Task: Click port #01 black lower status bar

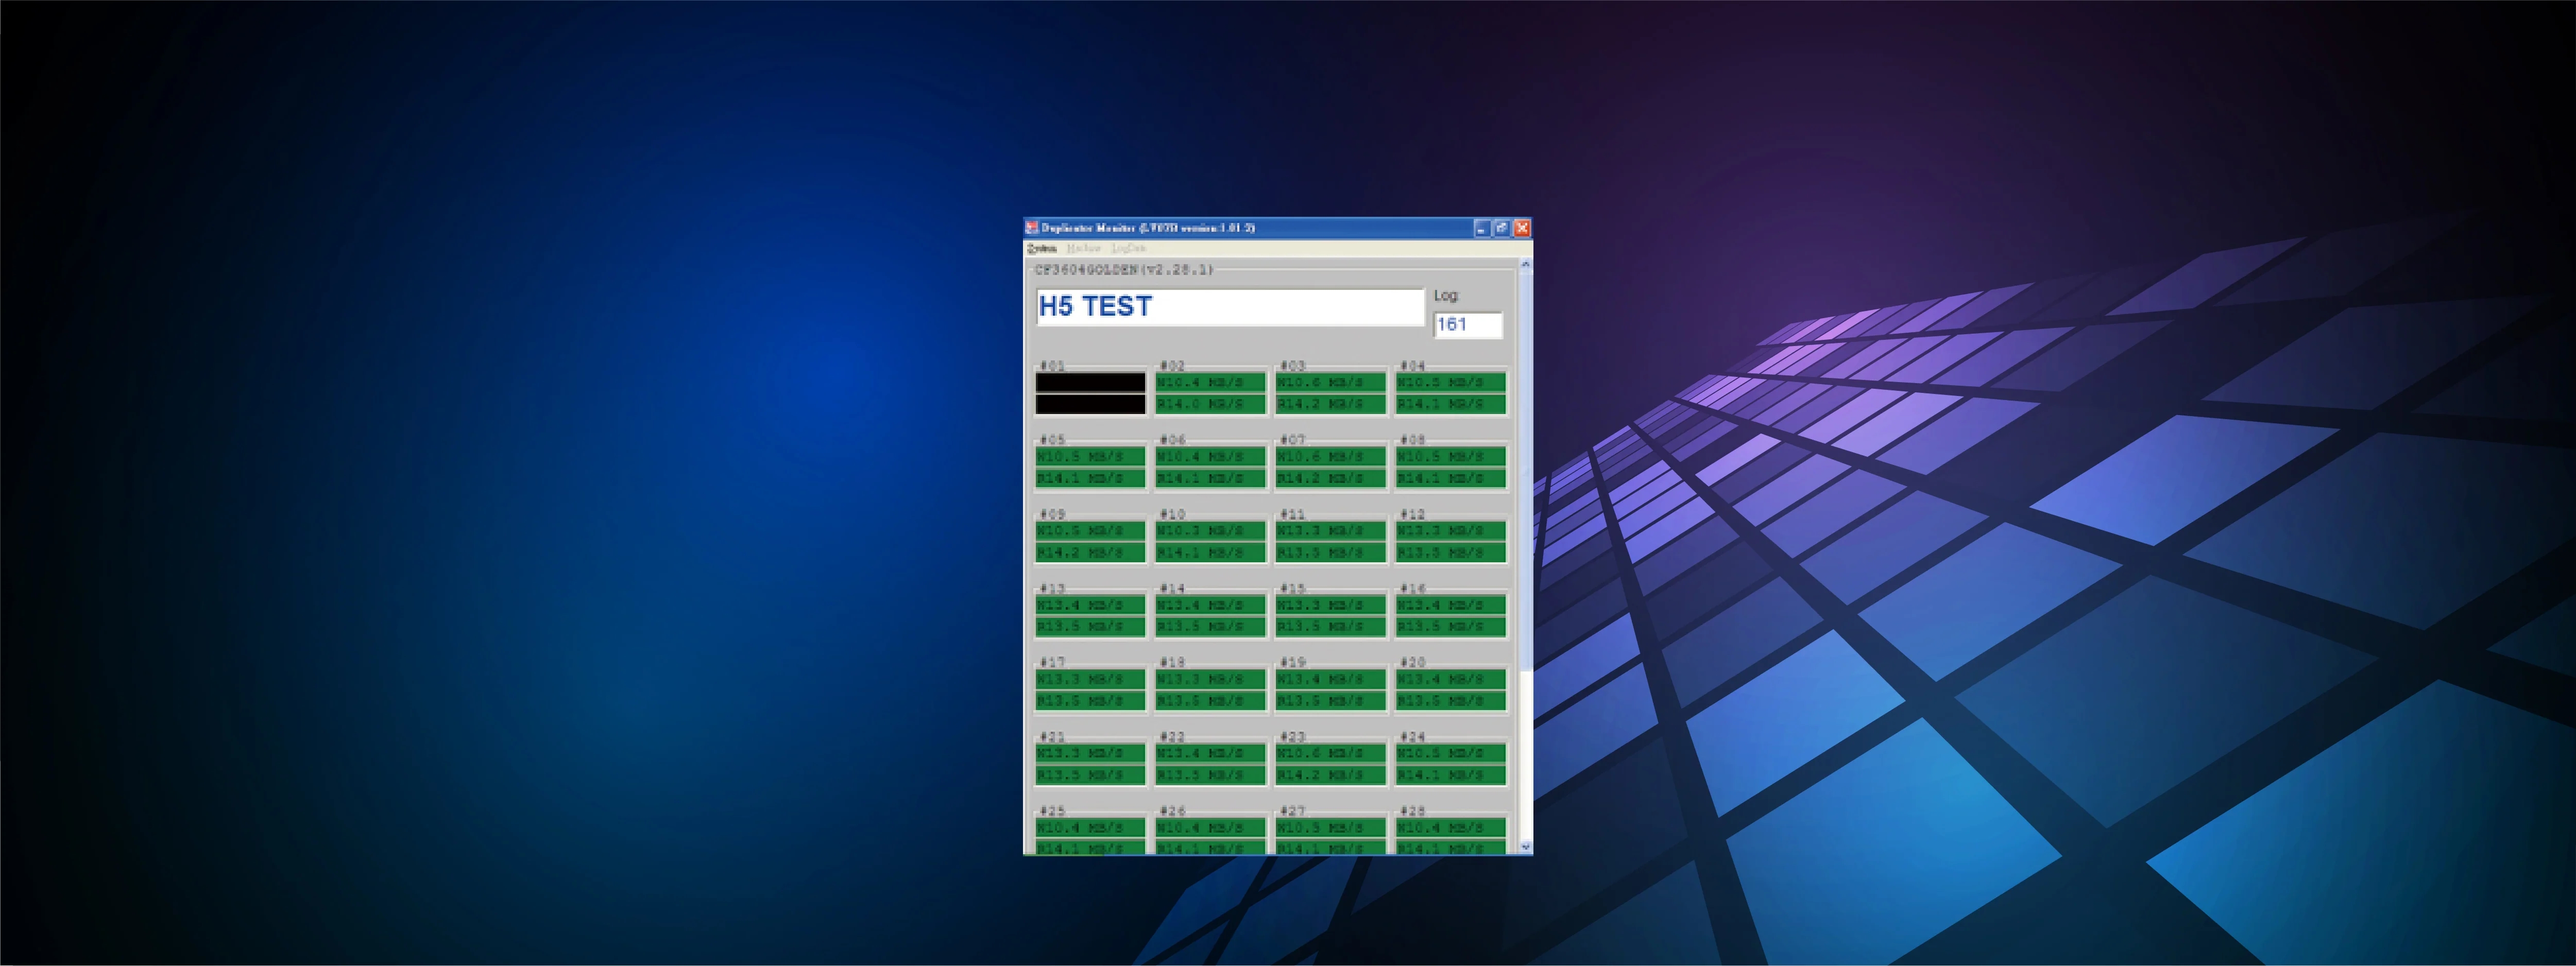Action: (1090, 404)
